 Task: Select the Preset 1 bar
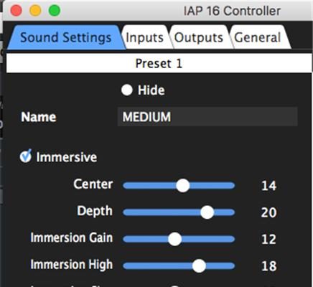pos(159,63)
